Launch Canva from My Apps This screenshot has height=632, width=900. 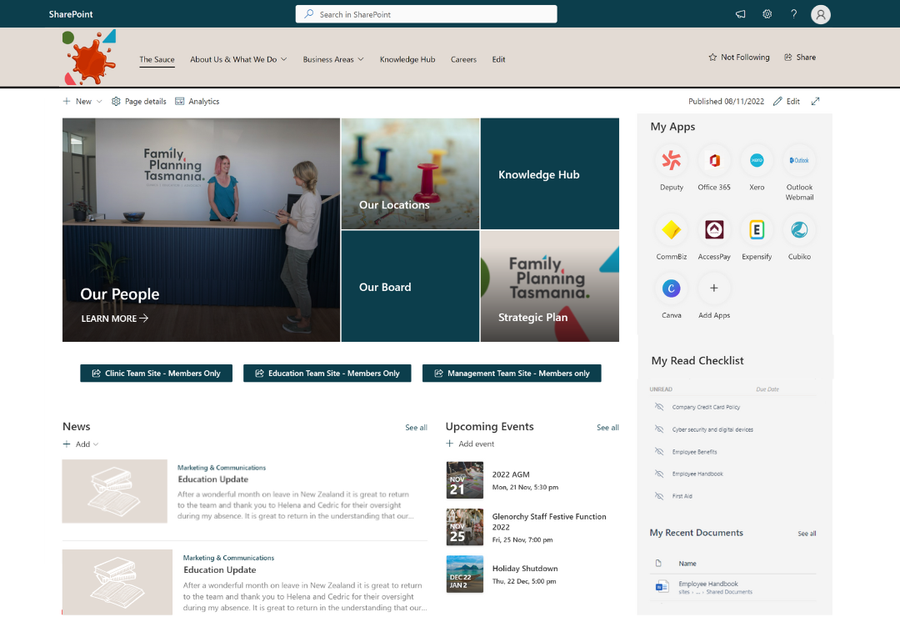point(671,288)
